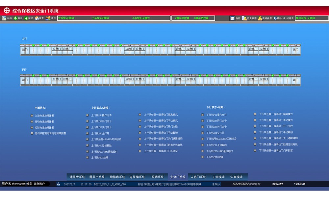The width and height of the screenshot is (329, 197).
Task: Go back using the 后退 arrow icon
Action: [15, 18]
